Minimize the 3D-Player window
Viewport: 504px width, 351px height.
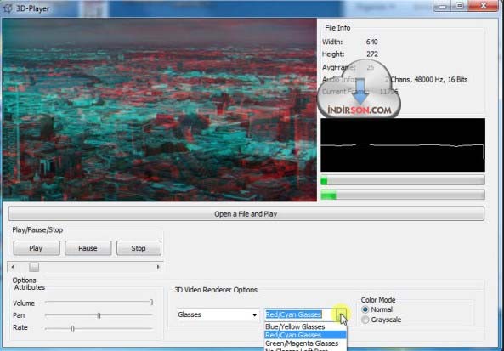(x=442, y=6)
